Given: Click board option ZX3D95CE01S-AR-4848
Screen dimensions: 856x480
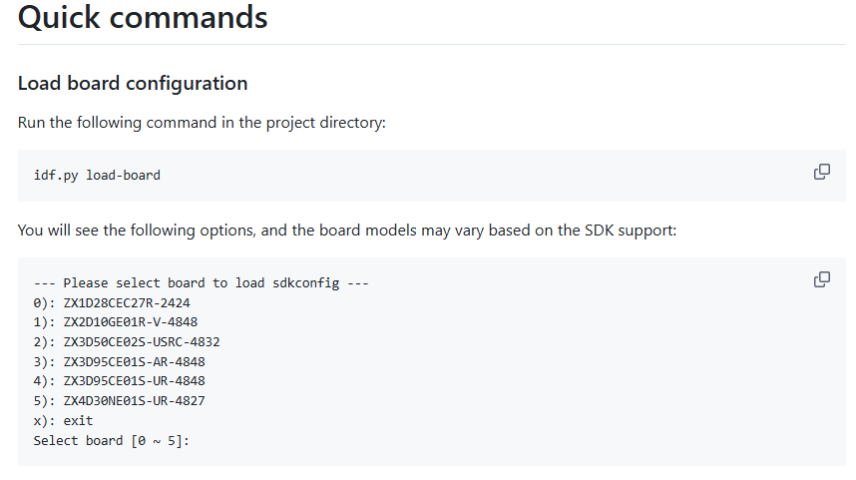Looking at the screenshot, I should [134, 361].
